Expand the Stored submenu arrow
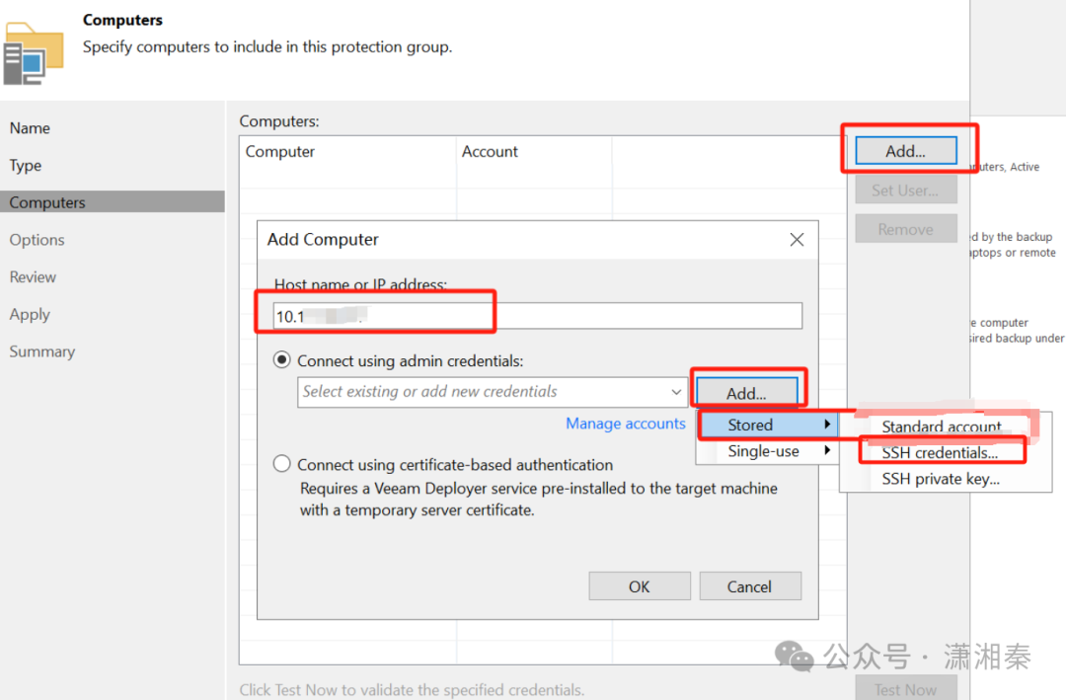Screen dimensions: 1066x700 (x=827, y=425)
